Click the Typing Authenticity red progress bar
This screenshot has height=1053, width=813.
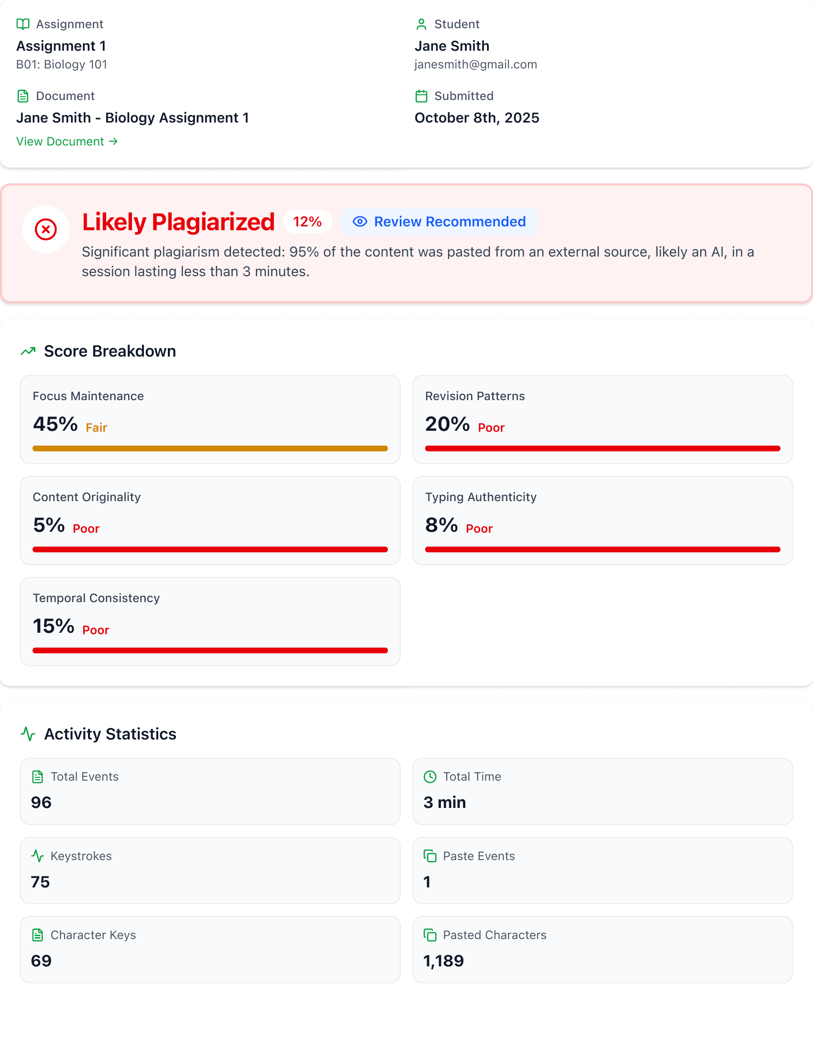(x=603, y=549)
